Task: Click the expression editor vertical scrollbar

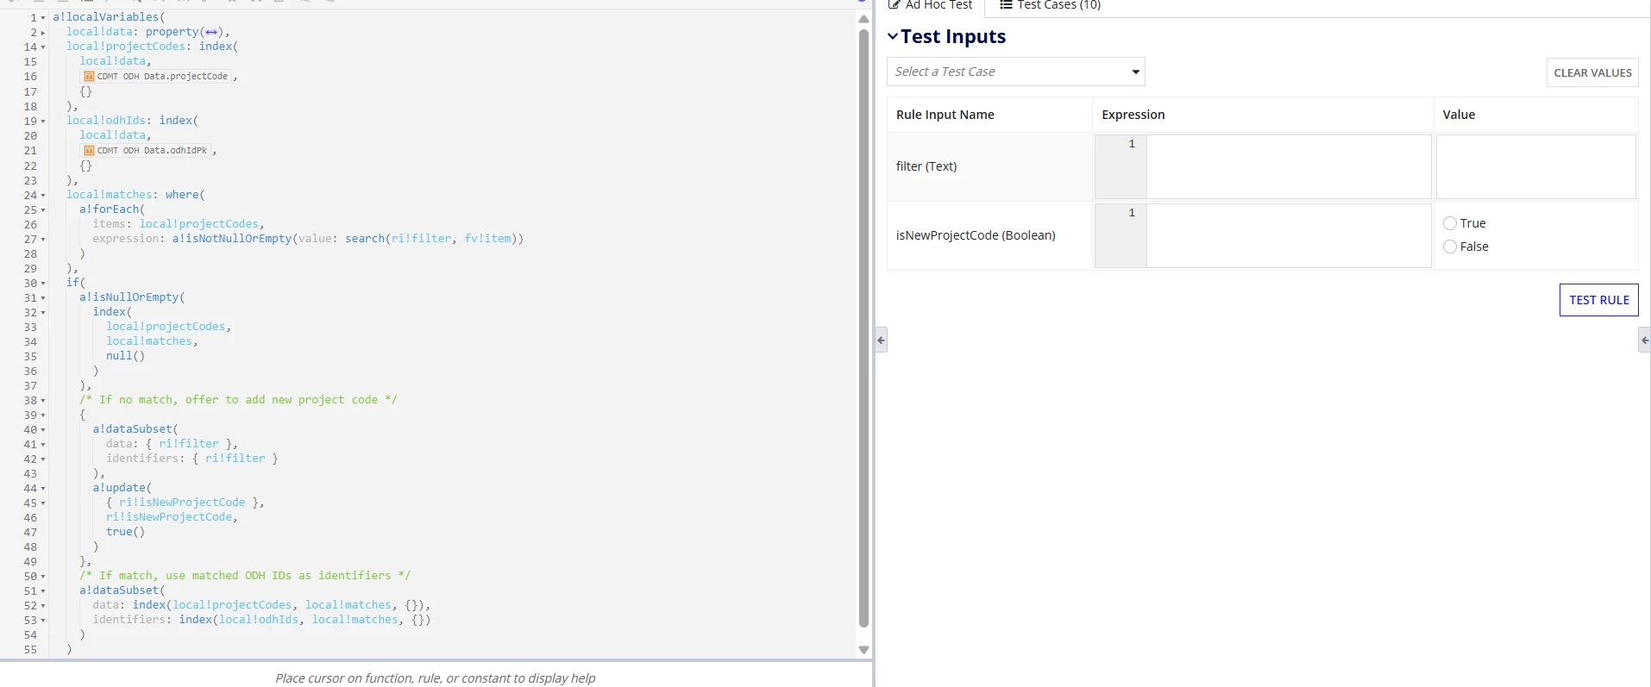Action: (863, 328)
